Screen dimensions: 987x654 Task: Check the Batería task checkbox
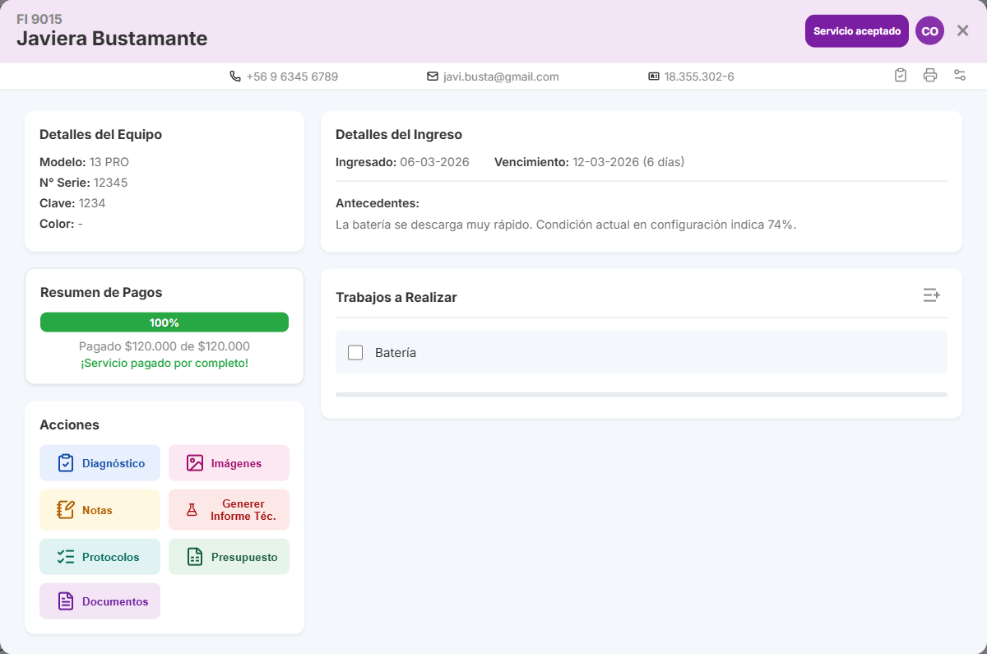click(x=355, y=353)
